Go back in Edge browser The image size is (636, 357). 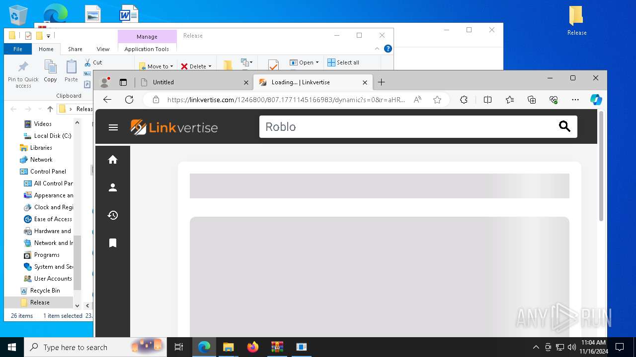point(107,100)
